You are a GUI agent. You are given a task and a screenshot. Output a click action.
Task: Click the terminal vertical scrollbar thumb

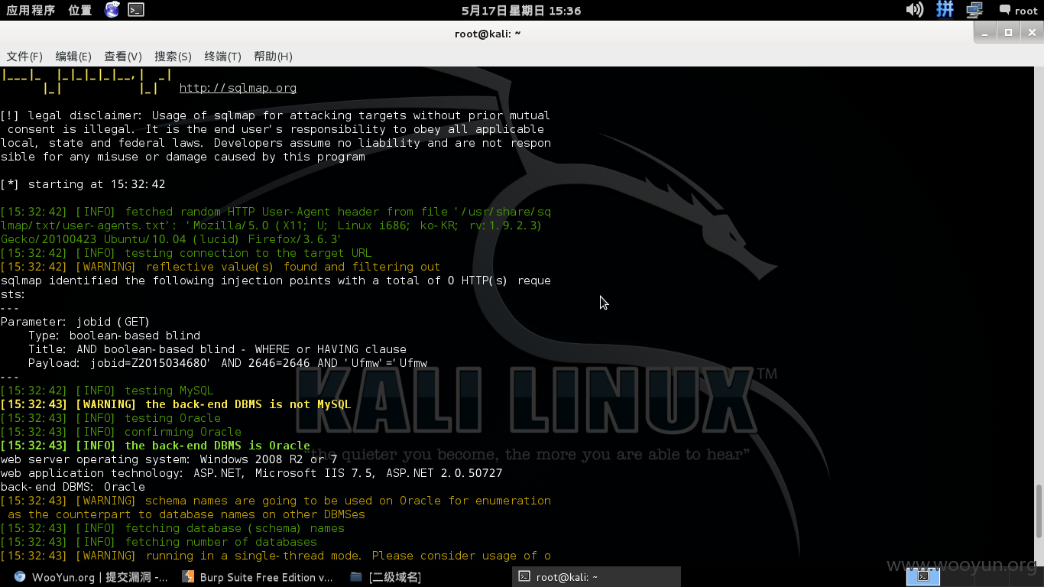click(x=1038, y=511)
